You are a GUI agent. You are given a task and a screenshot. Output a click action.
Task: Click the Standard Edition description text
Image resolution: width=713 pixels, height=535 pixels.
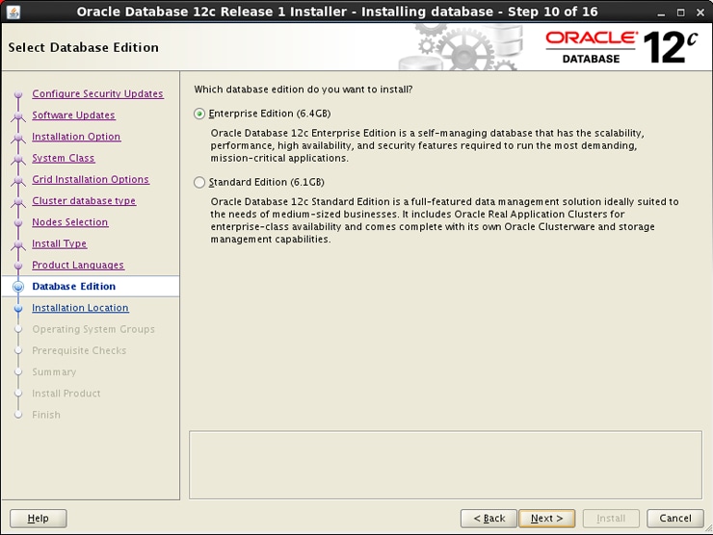tap(444, 220)
